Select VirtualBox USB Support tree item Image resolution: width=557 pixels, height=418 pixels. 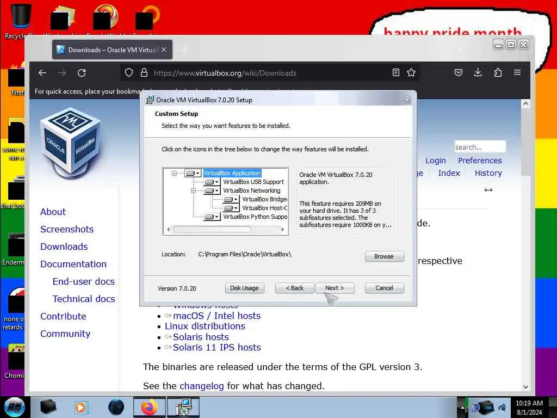[x=253, y=182]
